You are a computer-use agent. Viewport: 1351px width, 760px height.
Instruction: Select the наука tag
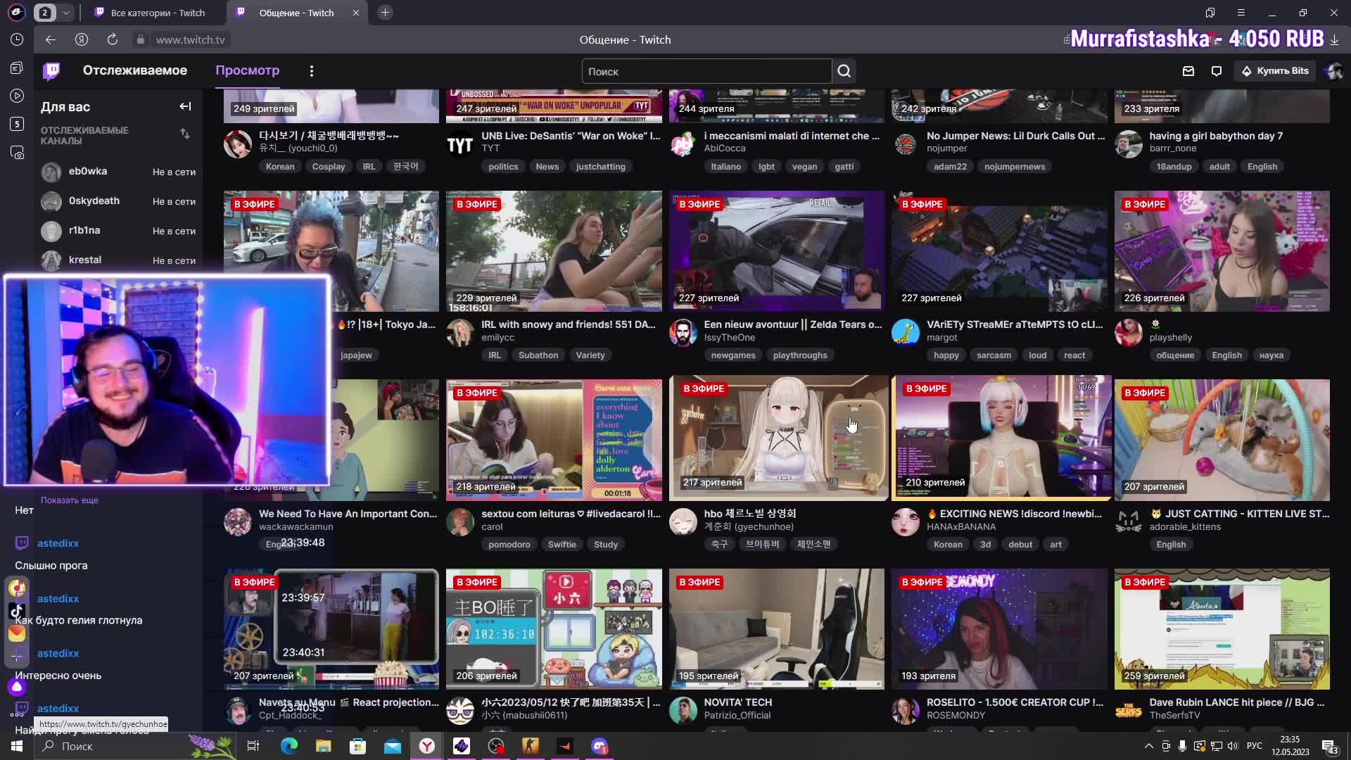pos(1271,355)
